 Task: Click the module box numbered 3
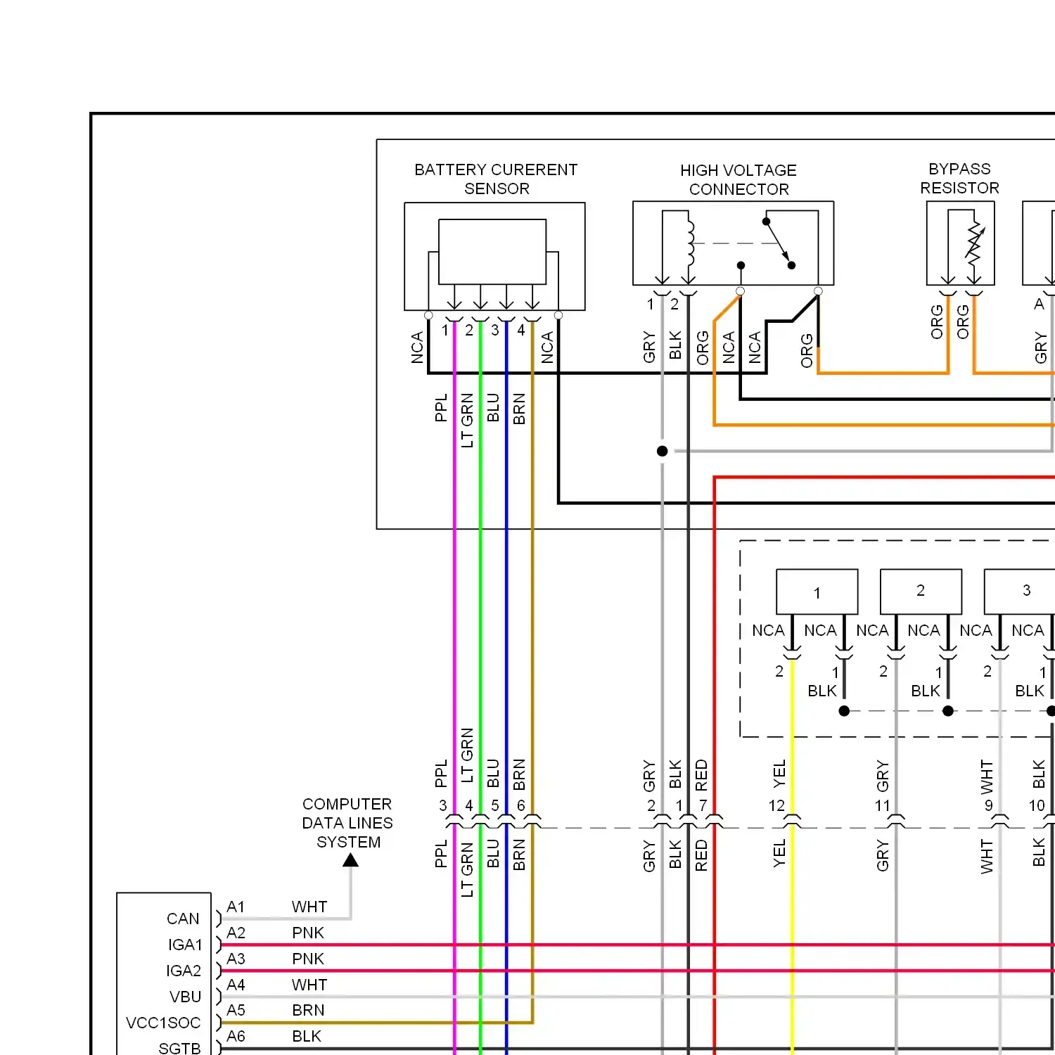point(1020,592)
